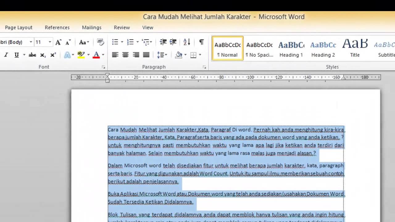Image resolution: width=395 pixels, height=222 pixels.
Task: Click the Decrease Indent icon
Action: click(x=163, y=42)
